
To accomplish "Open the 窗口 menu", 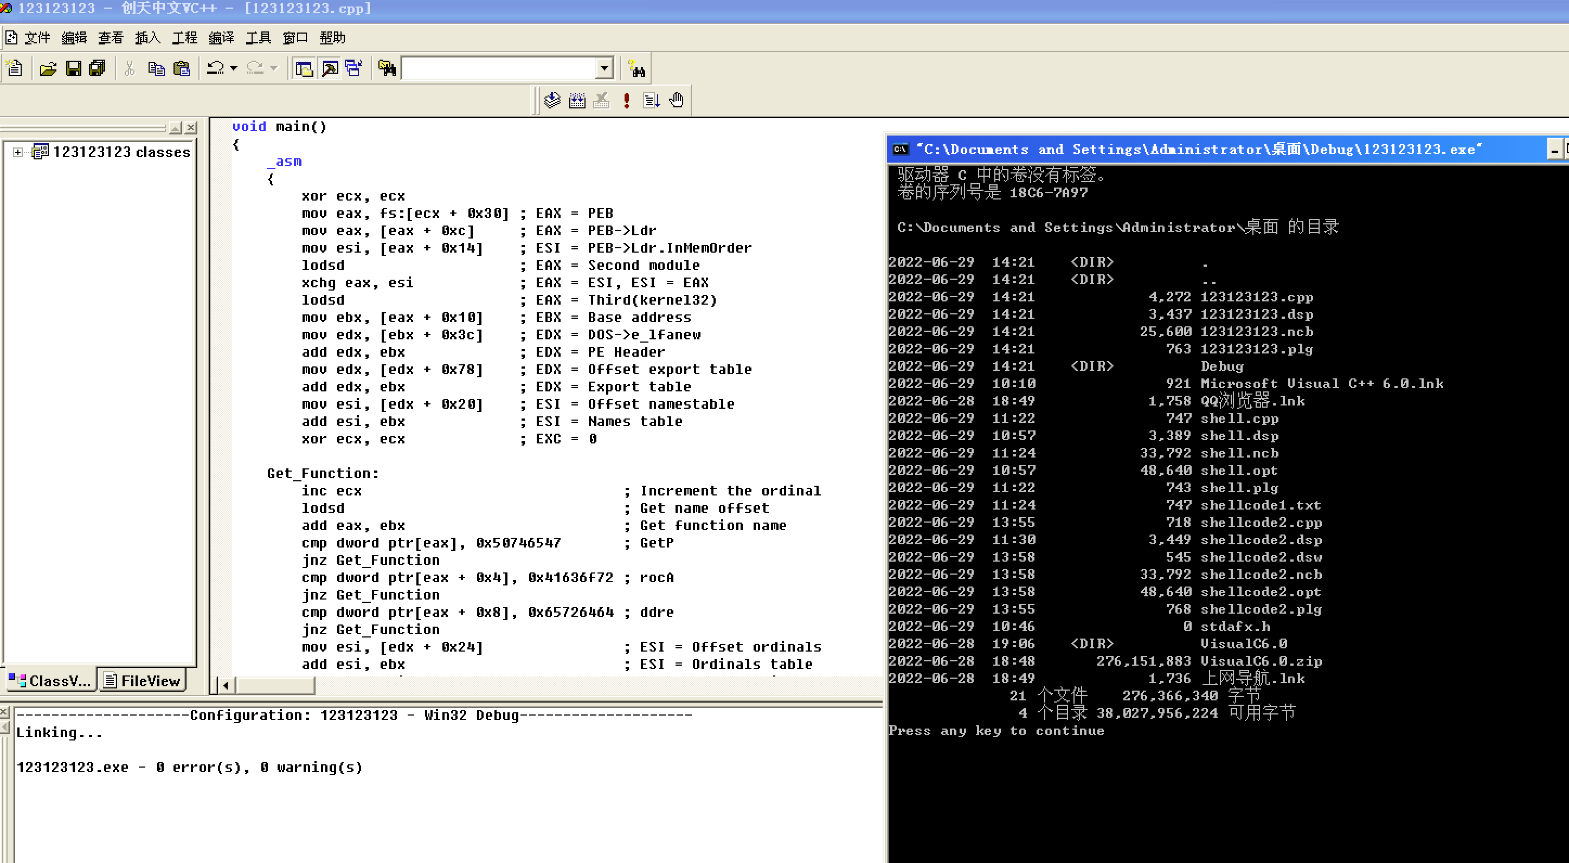I will pyautogui.click(x=295, y=38).
